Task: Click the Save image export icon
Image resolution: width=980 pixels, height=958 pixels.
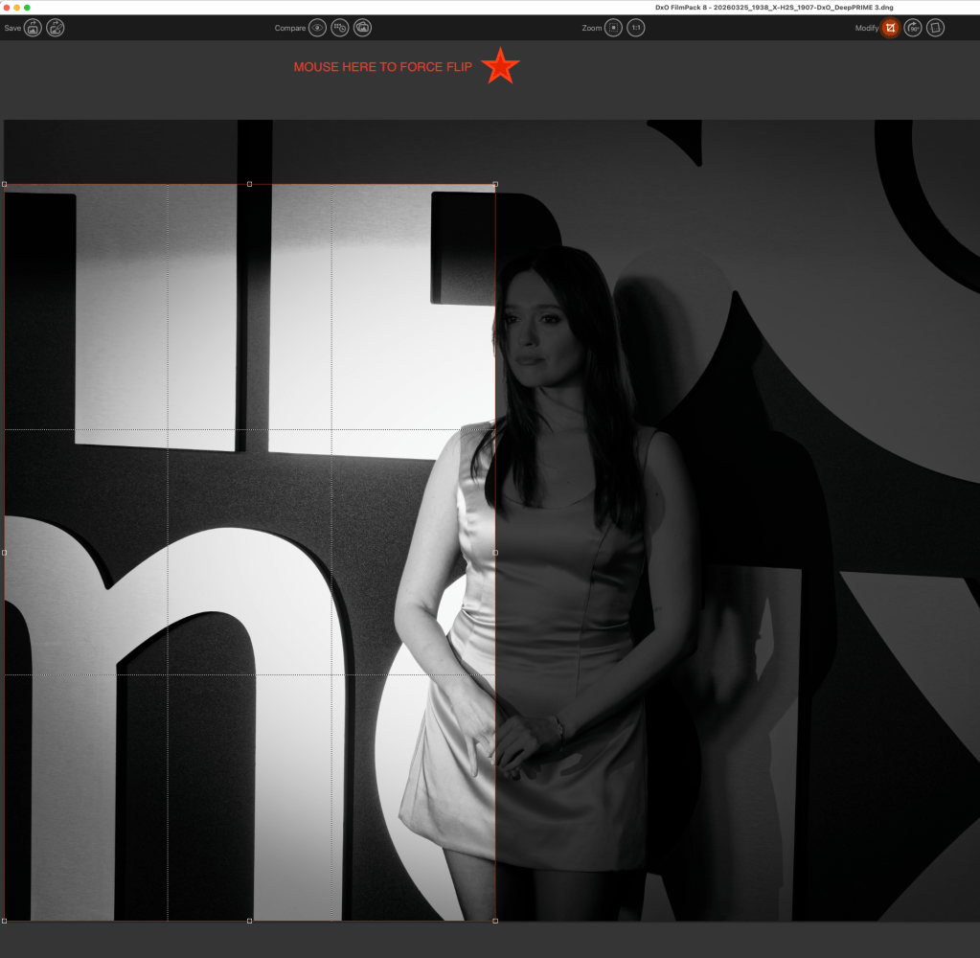Action: click(x=34, y=29)
